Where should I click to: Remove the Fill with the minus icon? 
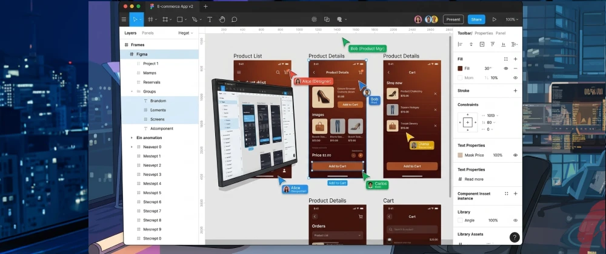tap(515, 68)
